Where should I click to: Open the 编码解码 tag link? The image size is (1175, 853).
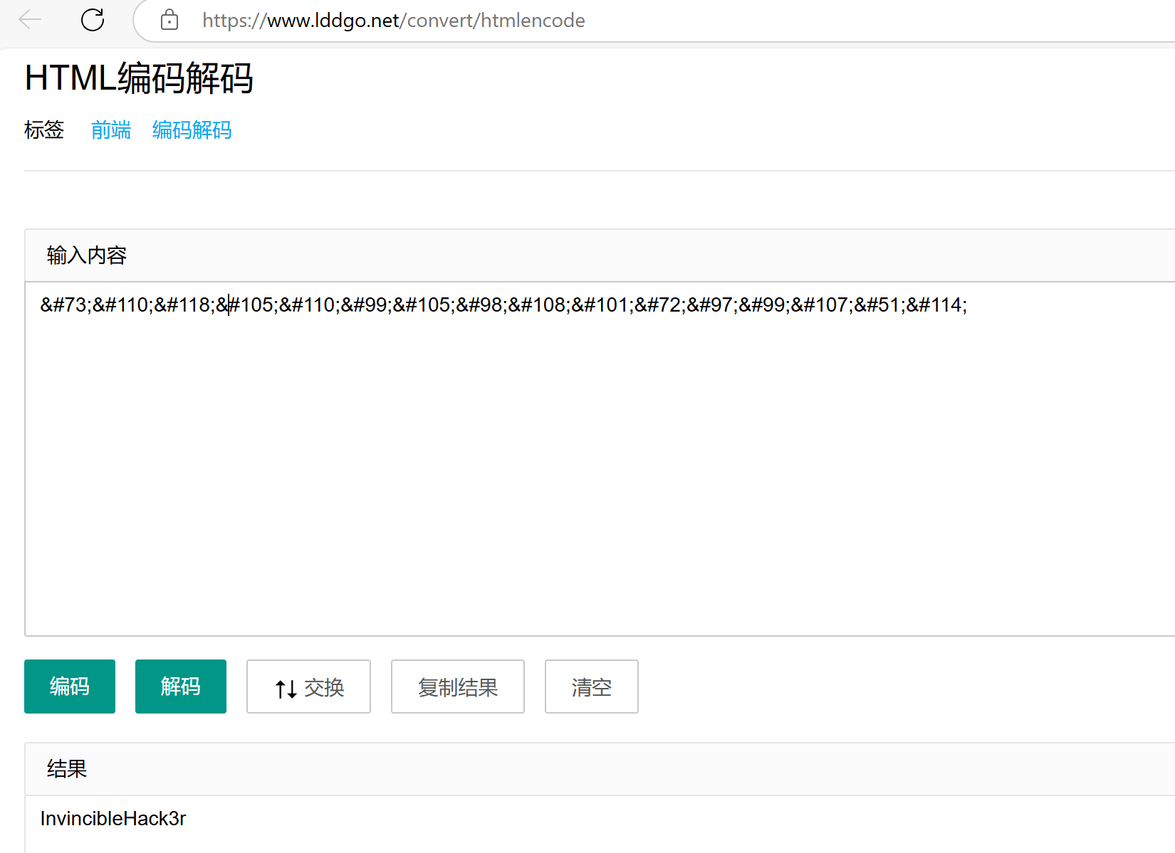coord(192,130)
